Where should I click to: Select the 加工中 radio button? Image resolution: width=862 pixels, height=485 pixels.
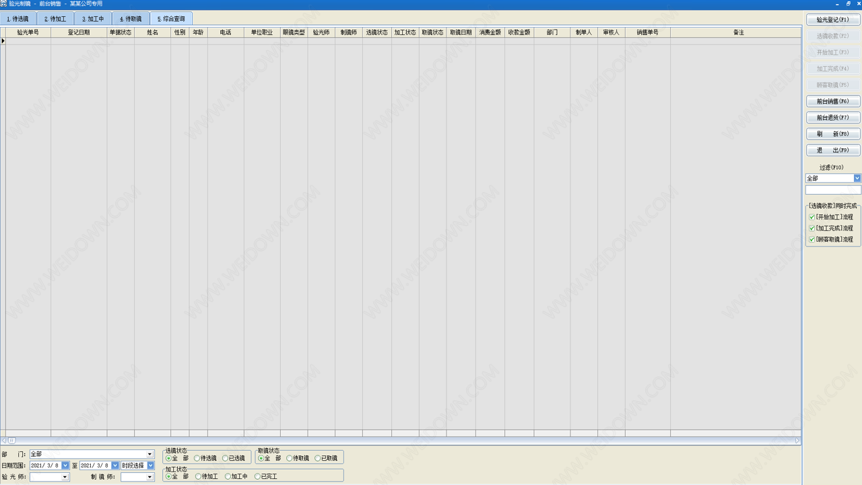coord(228,477)
